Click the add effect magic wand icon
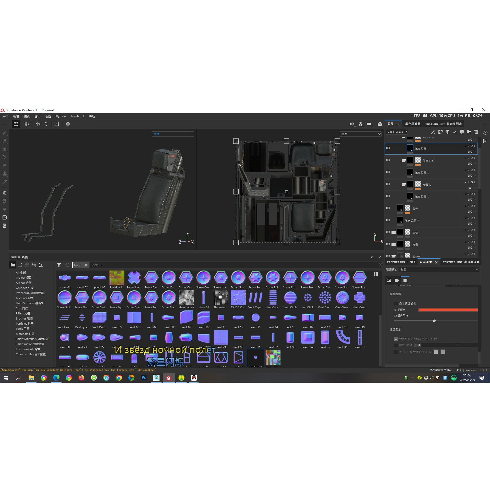490x490 pixels. point(433,132)
